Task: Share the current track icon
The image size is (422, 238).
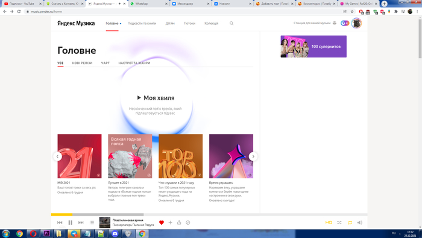Action: 179,222
